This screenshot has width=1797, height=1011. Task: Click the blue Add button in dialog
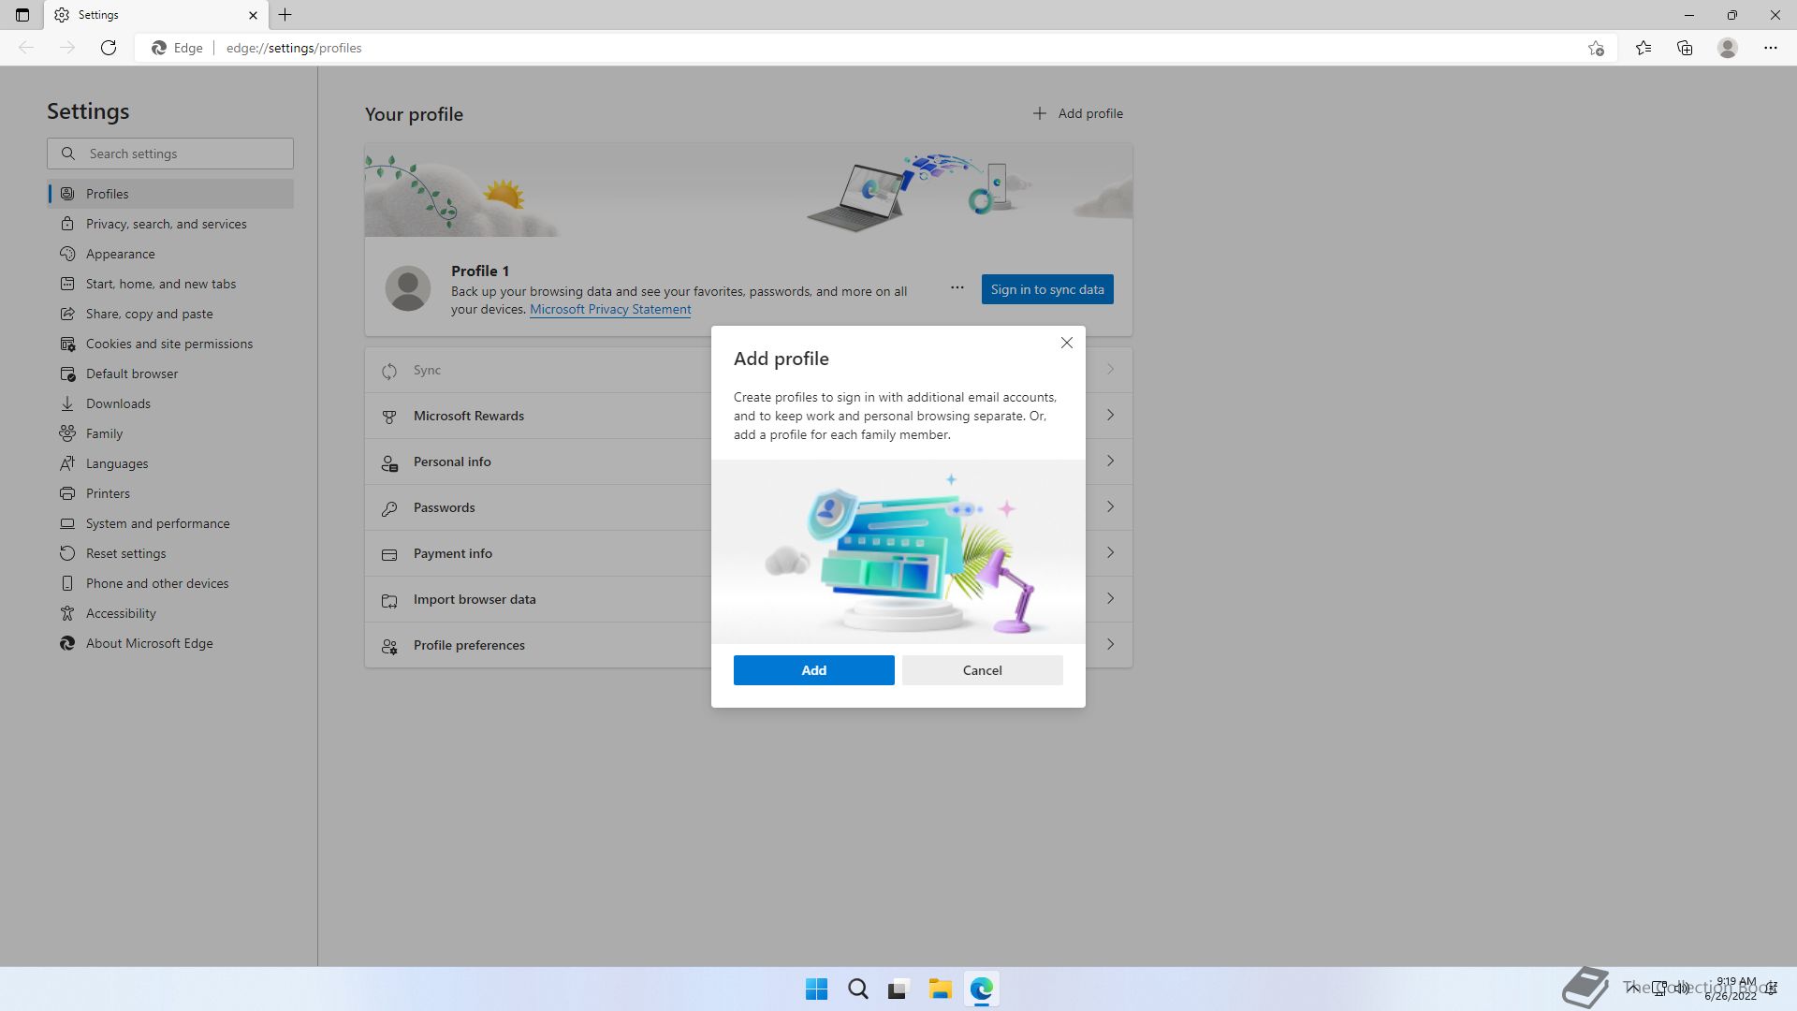pos(813,670)
